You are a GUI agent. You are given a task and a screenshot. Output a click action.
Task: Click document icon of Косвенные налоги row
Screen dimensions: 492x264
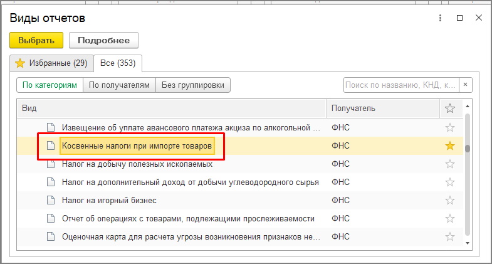51,145
